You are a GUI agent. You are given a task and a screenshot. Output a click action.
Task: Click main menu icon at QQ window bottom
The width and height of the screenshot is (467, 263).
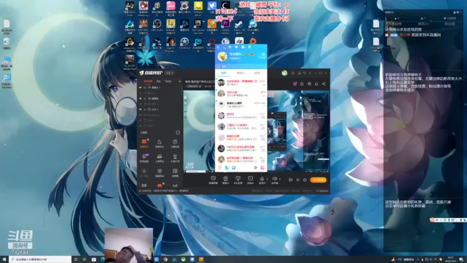(x=219, y=168)
